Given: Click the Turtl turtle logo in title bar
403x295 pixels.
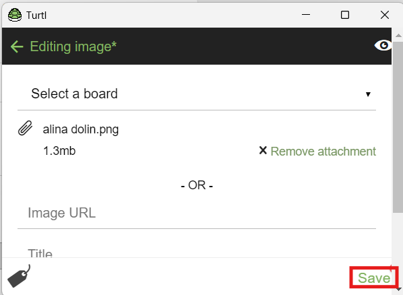Looking at the screenshot, I should coord(15,15).
